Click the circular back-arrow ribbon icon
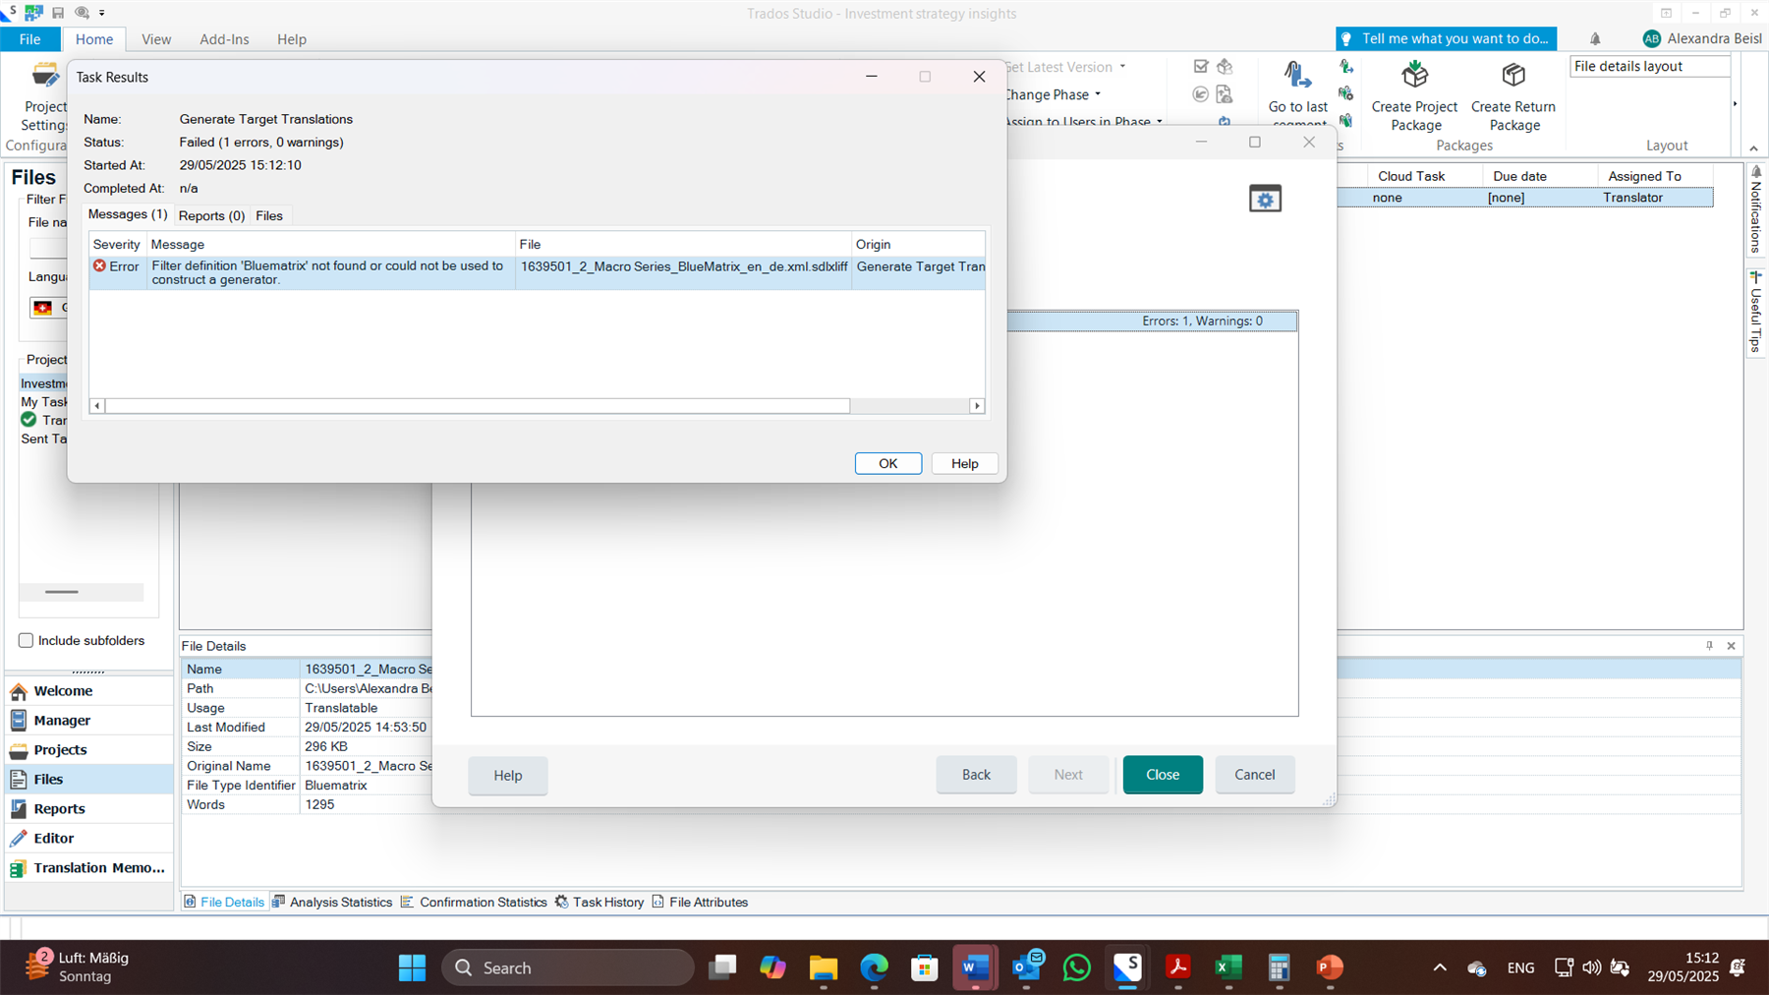The height and width of the screenshot is (995, 1769). coord(1201,94)
